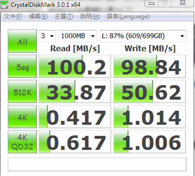Click the Seq read result 100.2
The height and width of the screenshot is (176, 195).
coord(75,66)
